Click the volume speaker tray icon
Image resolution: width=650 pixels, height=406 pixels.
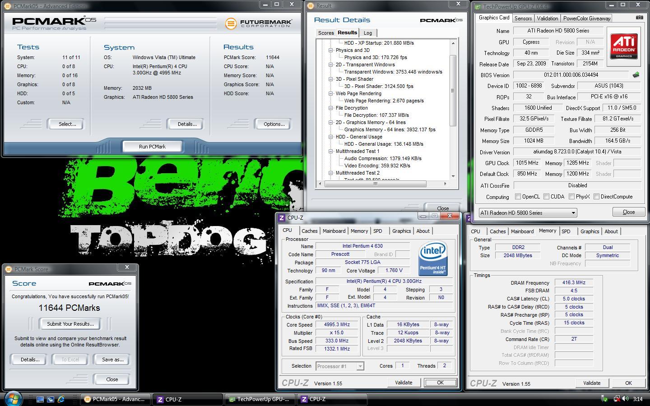coord(625,399)
